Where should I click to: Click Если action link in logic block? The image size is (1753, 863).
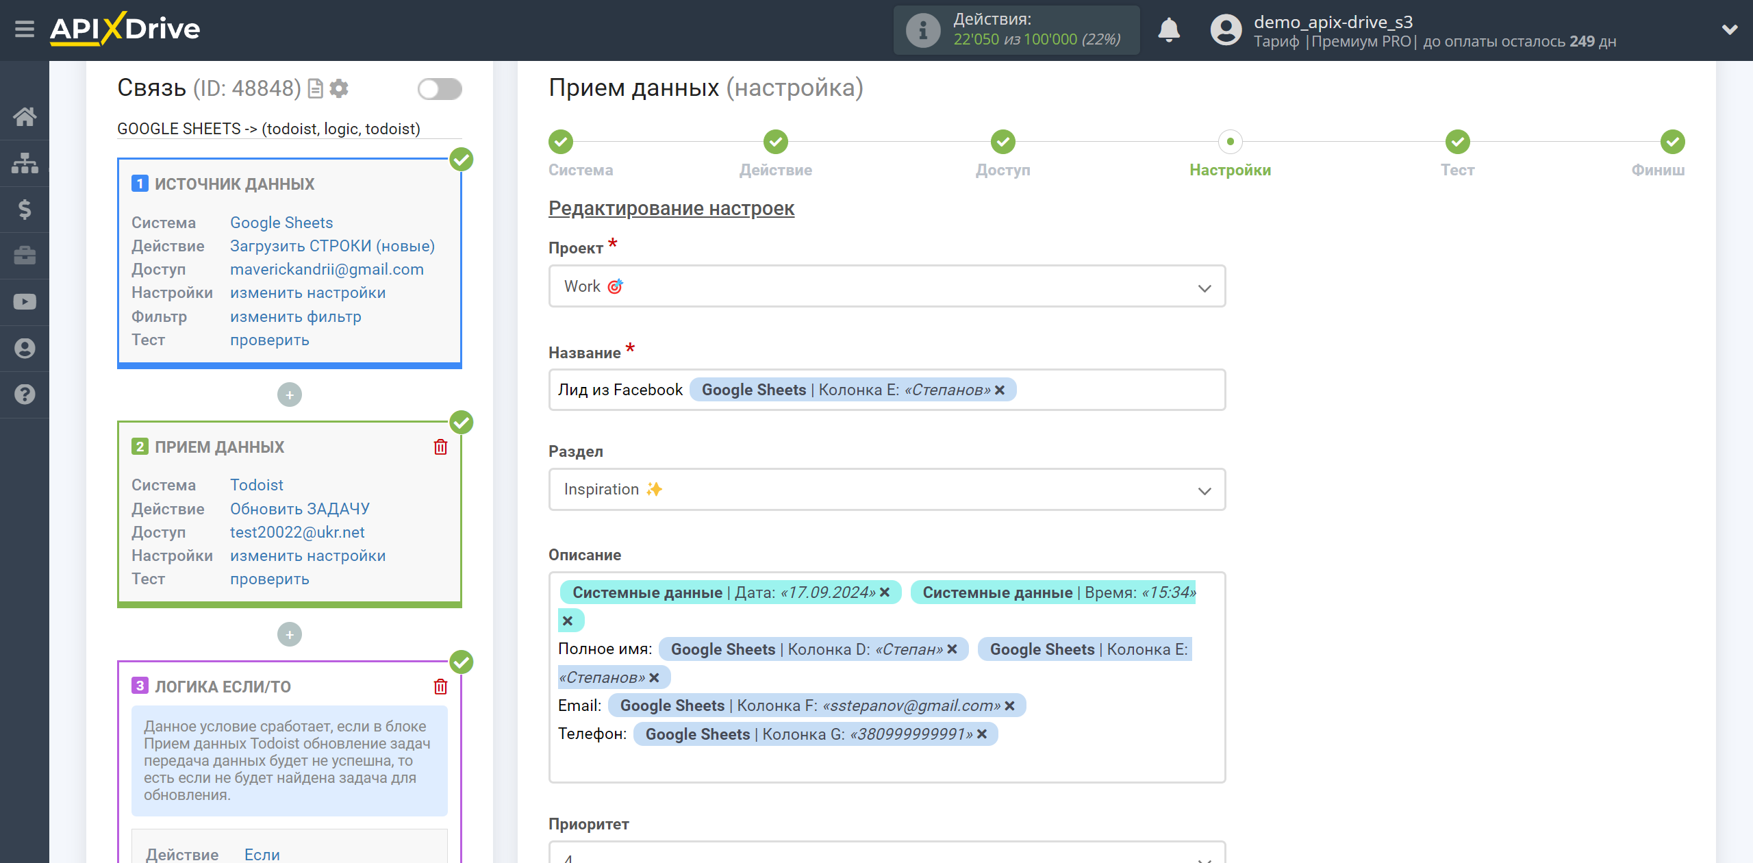click(x=262, y=854)
